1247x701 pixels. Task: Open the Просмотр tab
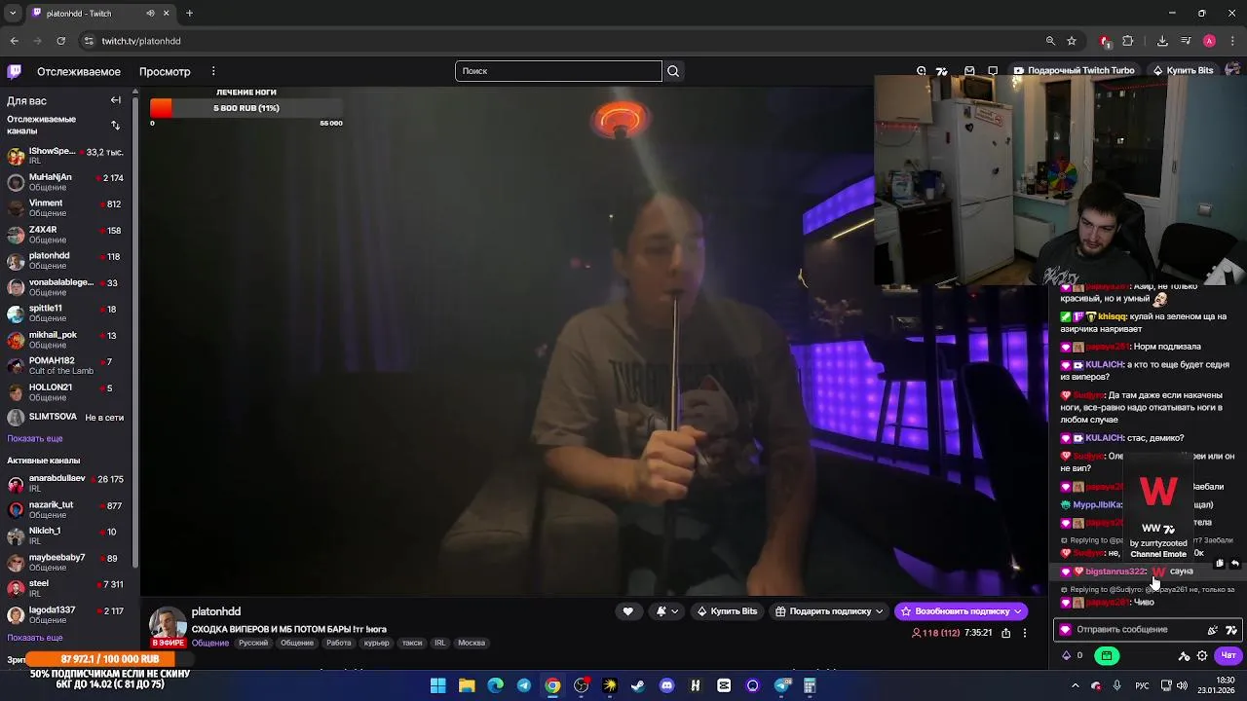tap(165, 71)
